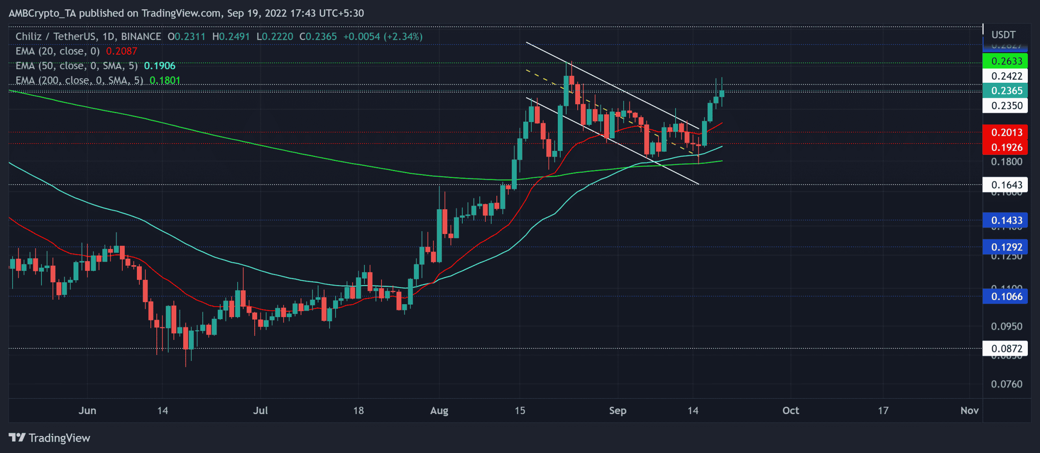This screenshot has height=453, width=1040.
Task: Click the high value H0.2491
Action: tap(231, 36)
